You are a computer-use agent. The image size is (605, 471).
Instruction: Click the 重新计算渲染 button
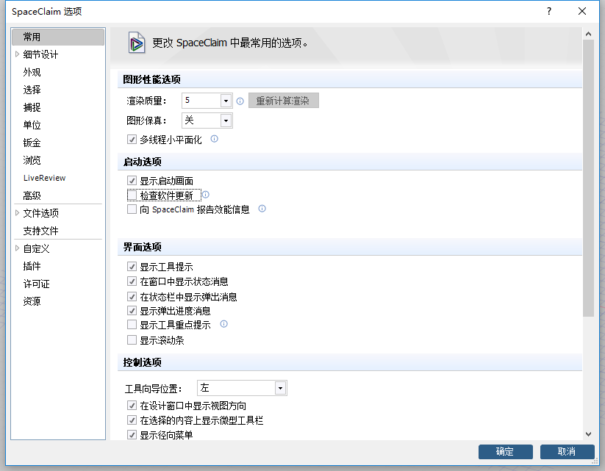[283, 101]
